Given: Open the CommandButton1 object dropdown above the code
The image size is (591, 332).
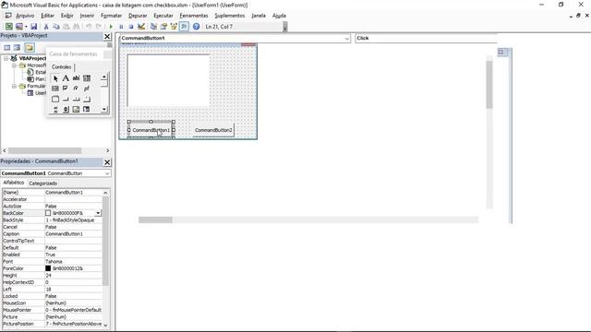Looking at the screenshot, I should coord(347,39).
